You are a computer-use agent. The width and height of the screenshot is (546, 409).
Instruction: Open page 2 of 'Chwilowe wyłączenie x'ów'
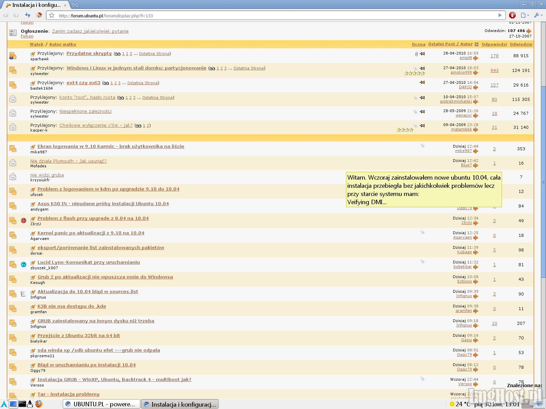(x=148, y=125)
